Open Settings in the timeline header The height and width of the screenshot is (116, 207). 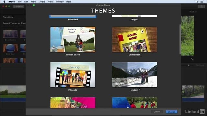(200, 65)
